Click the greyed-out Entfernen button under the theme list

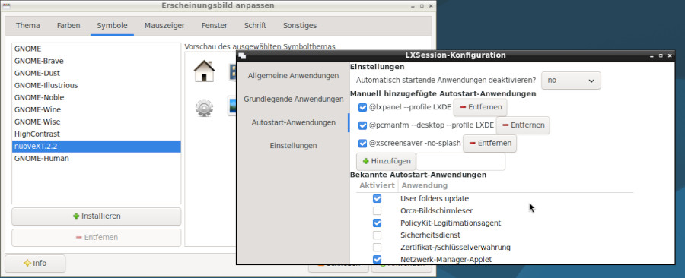tap(97, 238)
